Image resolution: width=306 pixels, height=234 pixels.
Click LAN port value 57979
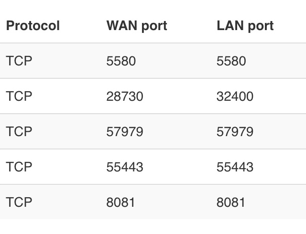235,132
